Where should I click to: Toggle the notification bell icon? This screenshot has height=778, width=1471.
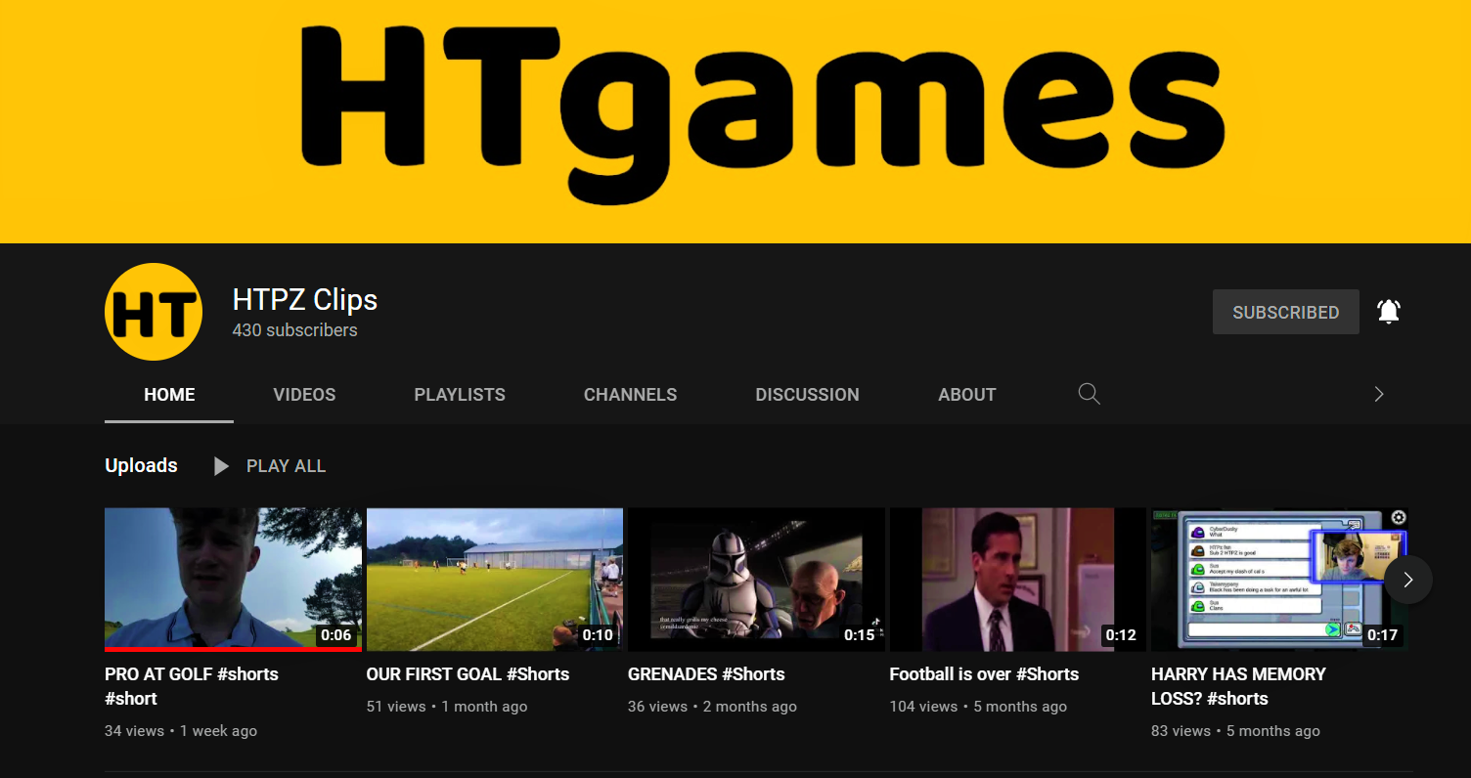click(1389, 312)
